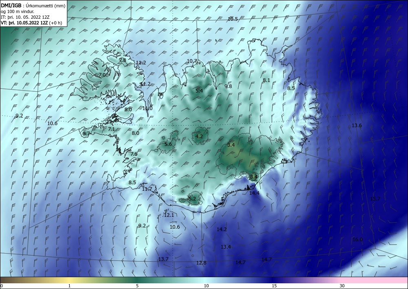This screenshot has width=408, height=289.
Task: Click the 5 tick label on the color scale
Action: (x=137, y=286)
